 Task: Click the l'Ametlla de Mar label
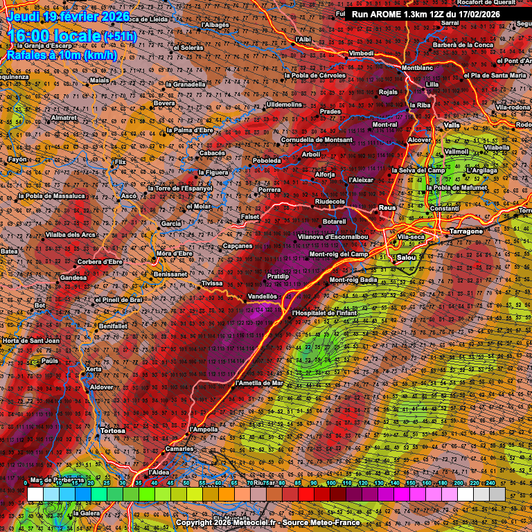click(x=259, y=382)
